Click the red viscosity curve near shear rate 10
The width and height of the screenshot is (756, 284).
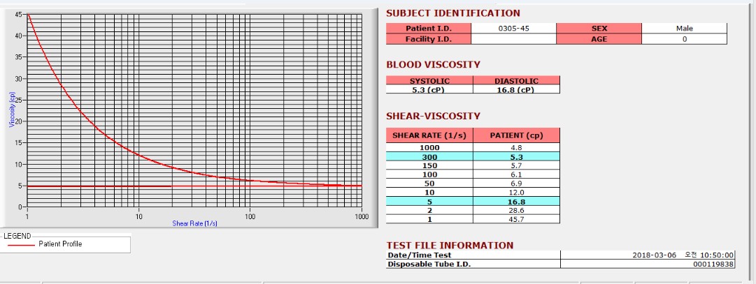(x=139, y=155)
